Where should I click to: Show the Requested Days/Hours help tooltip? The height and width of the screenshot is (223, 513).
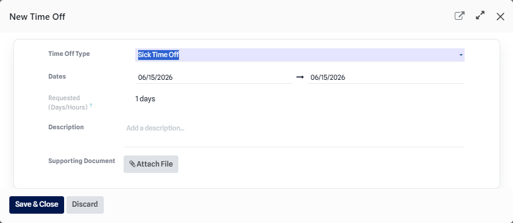[x=91, y=105]
